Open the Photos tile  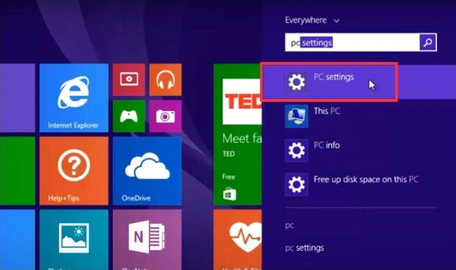74,240
